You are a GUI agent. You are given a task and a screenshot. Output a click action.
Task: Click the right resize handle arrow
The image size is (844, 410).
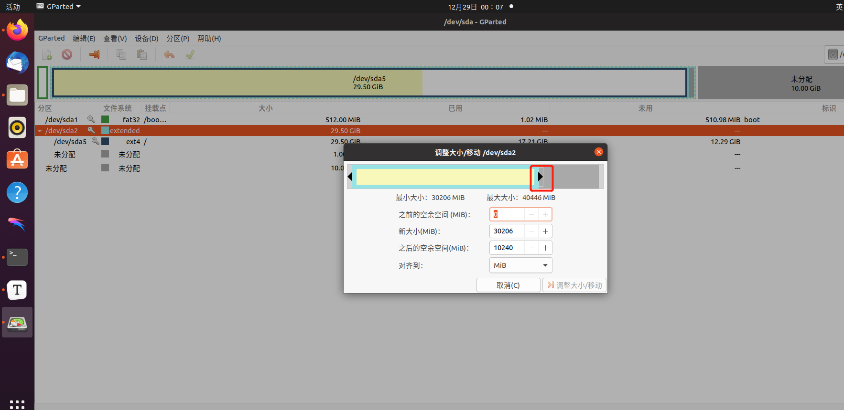pos(540,177)
